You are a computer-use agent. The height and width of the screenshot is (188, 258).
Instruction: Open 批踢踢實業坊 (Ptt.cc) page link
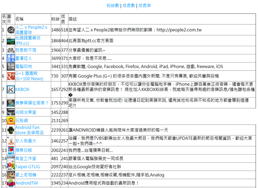click(28, 41)
